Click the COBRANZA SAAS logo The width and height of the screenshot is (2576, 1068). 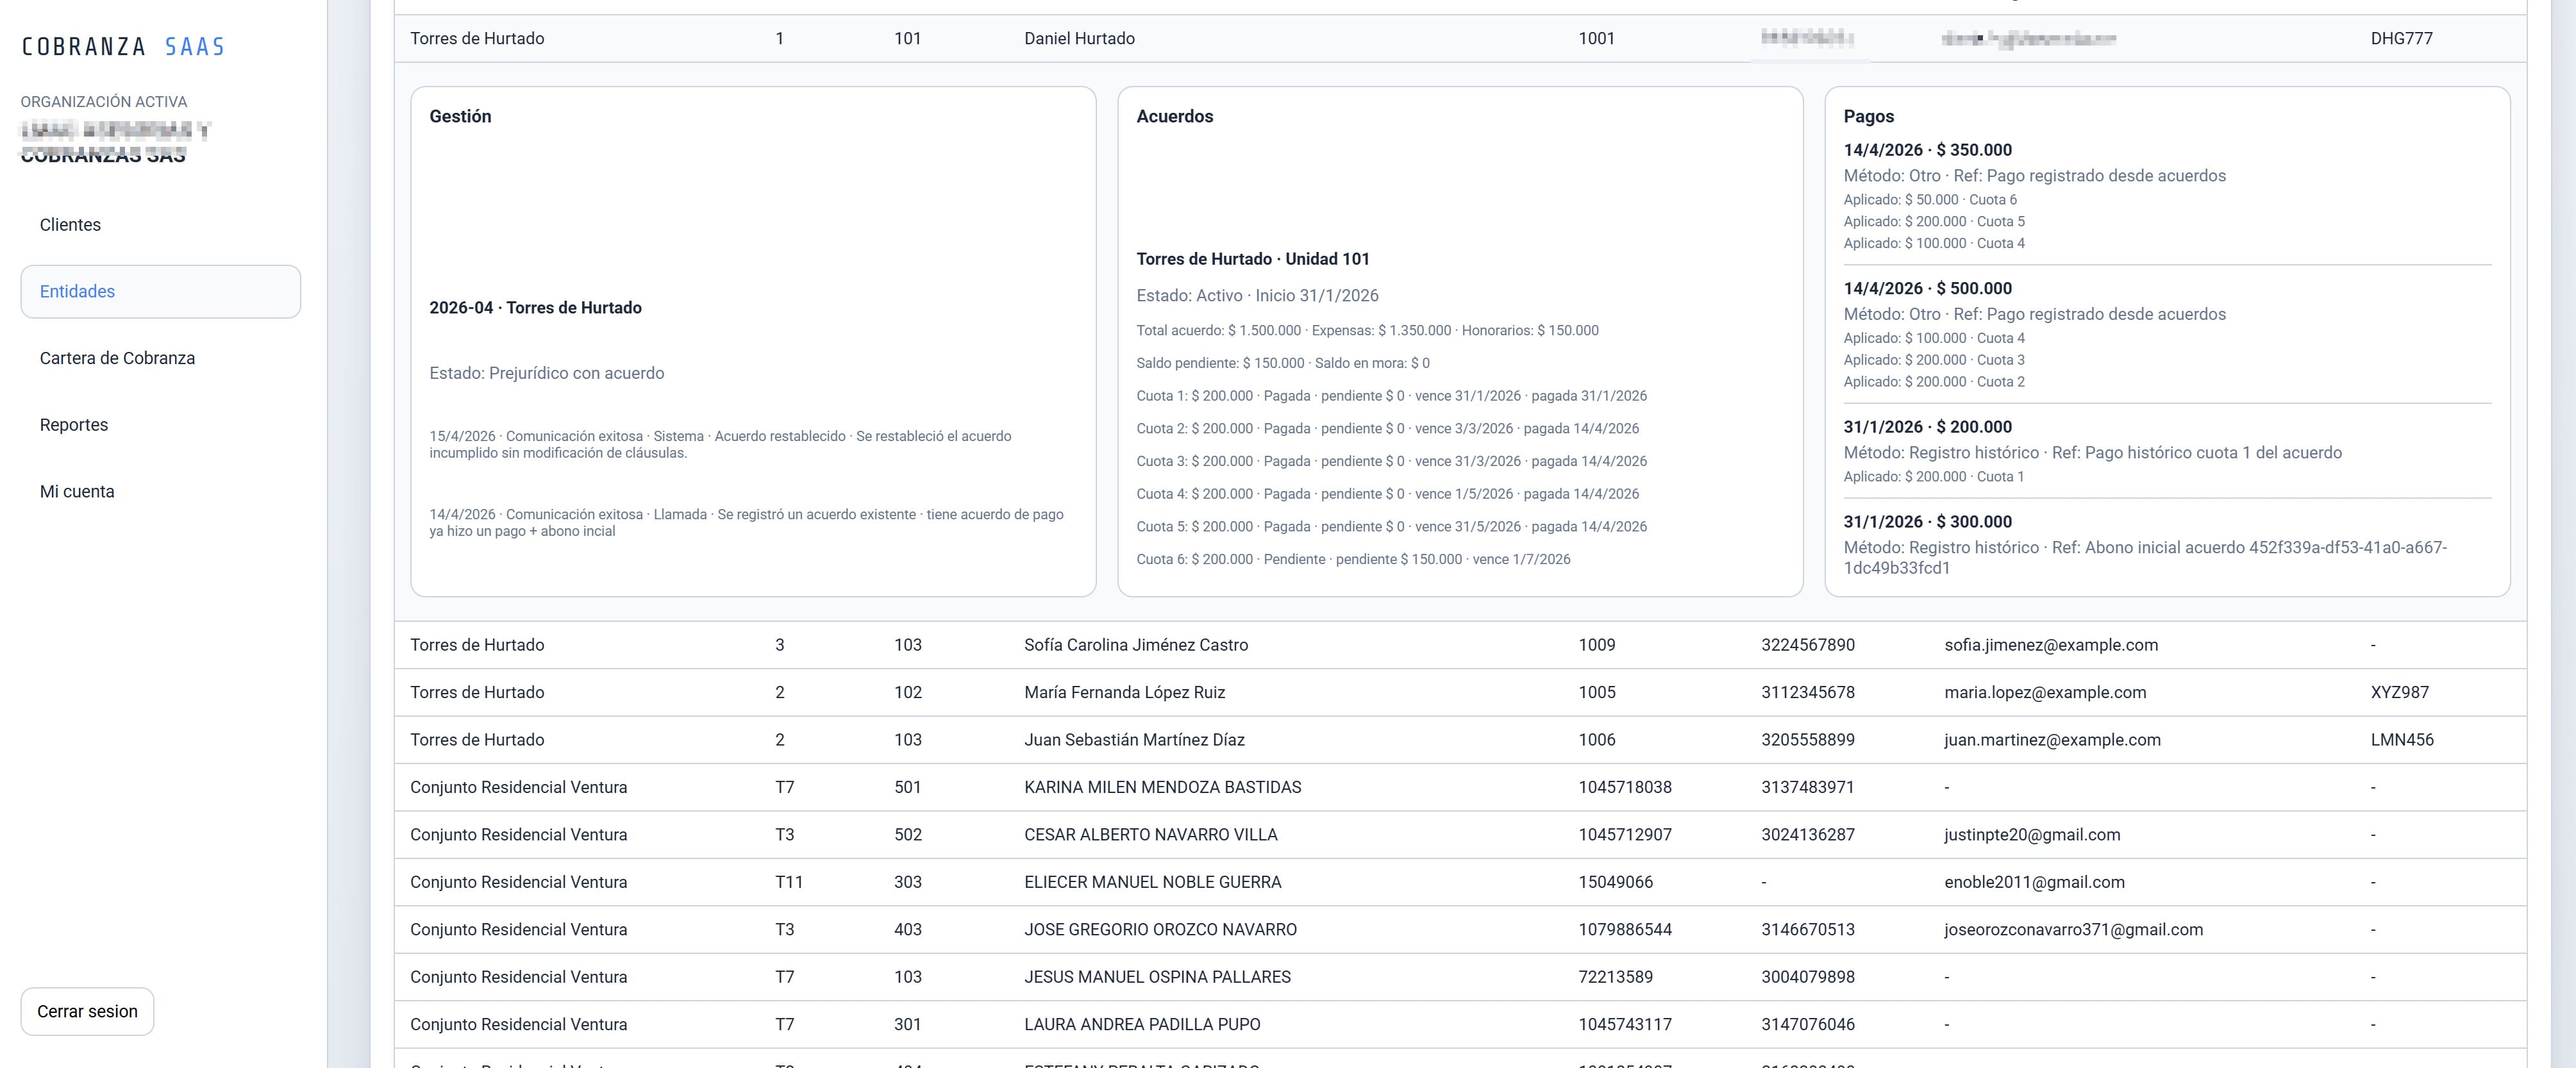(123, 46)
